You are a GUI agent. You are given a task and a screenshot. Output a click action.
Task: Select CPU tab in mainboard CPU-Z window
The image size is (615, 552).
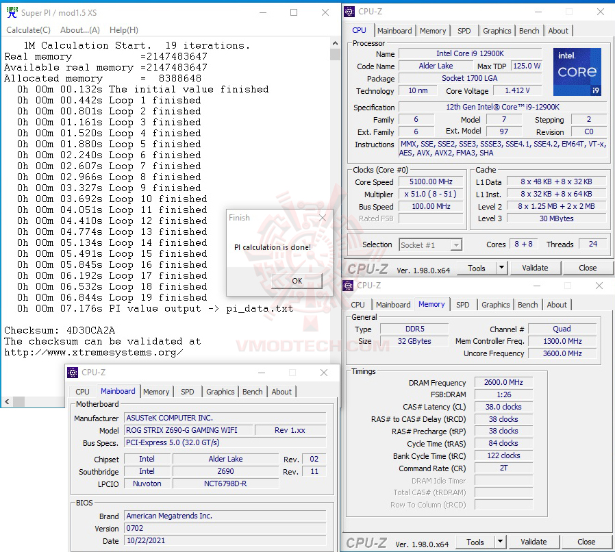point(82,392)
